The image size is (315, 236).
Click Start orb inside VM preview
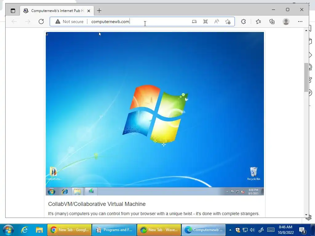pyautogui.click(x=51, y=191)
